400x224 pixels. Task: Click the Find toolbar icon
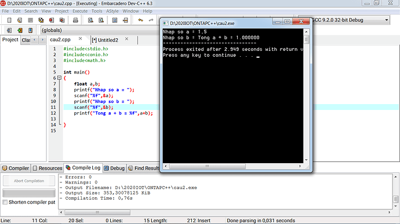click(x=90, y=20)
